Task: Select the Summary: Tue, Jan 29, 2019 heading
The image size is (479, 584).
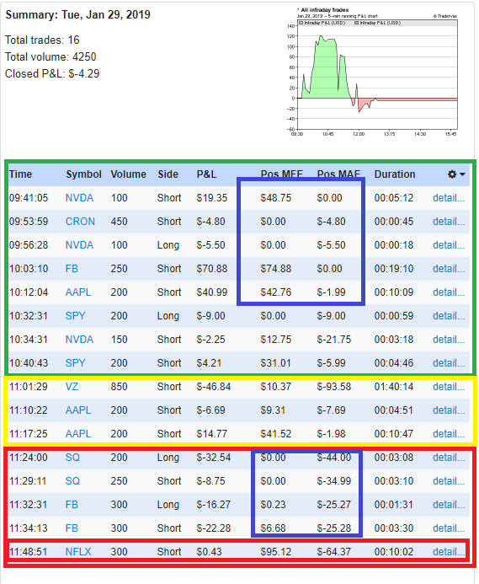Action: coord(77,15)
